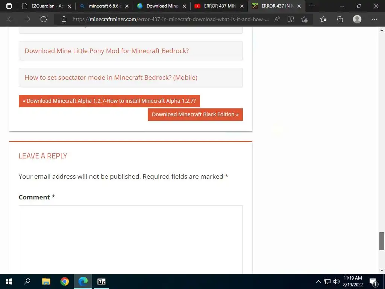Open a new tab with plus button
The image size is (385, 289).
(312, 6)
